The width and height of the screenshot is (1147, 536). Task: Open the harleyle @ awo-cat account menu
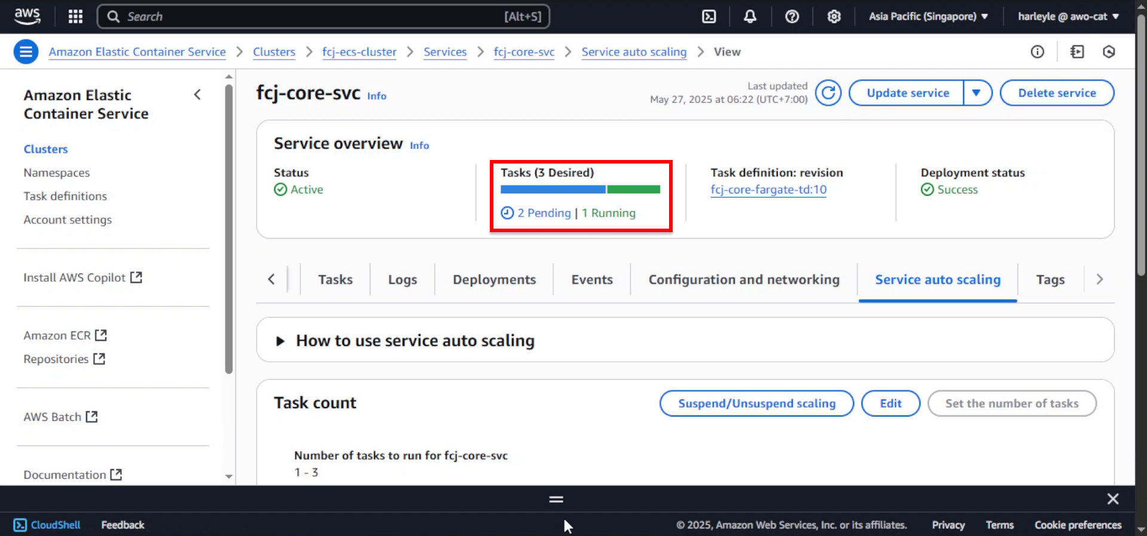1068,16
